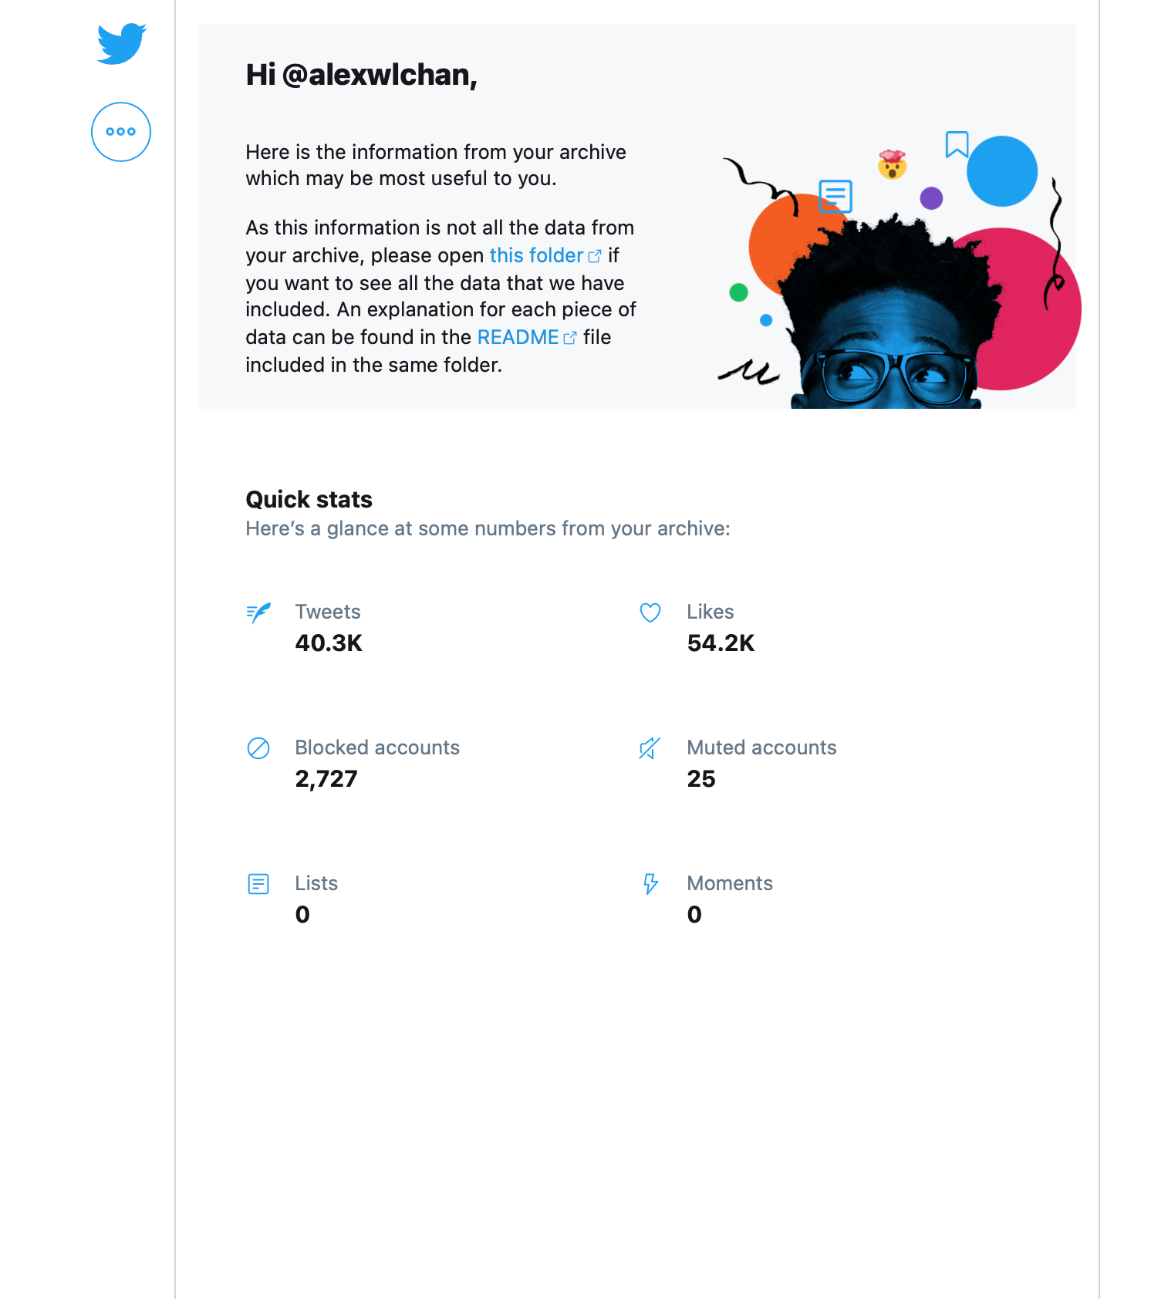The height and width of the screenshot is (1299, 1168).
Task: Click the Muted accounts label
Action: click(761, 747)
